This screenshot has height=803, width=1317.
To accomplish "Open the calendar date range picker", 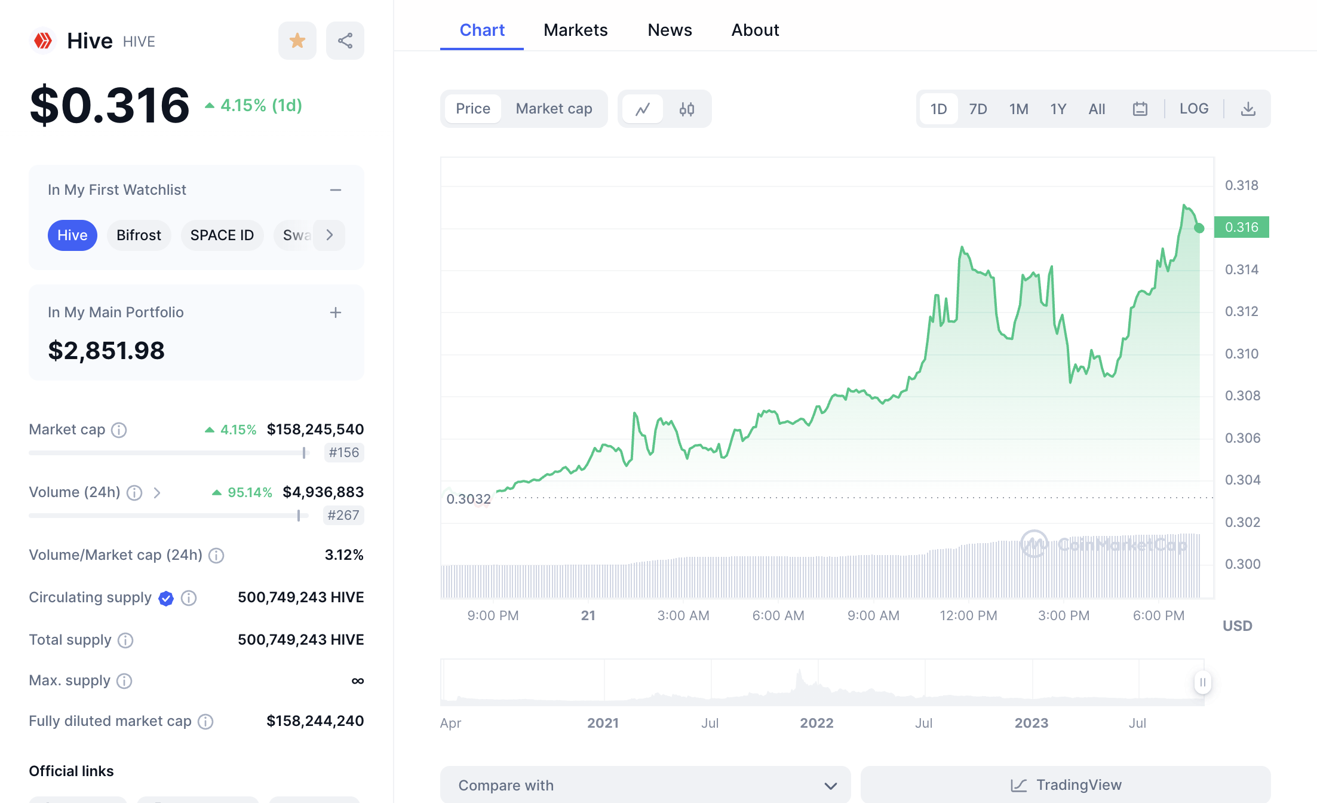I will point(1140,109).
